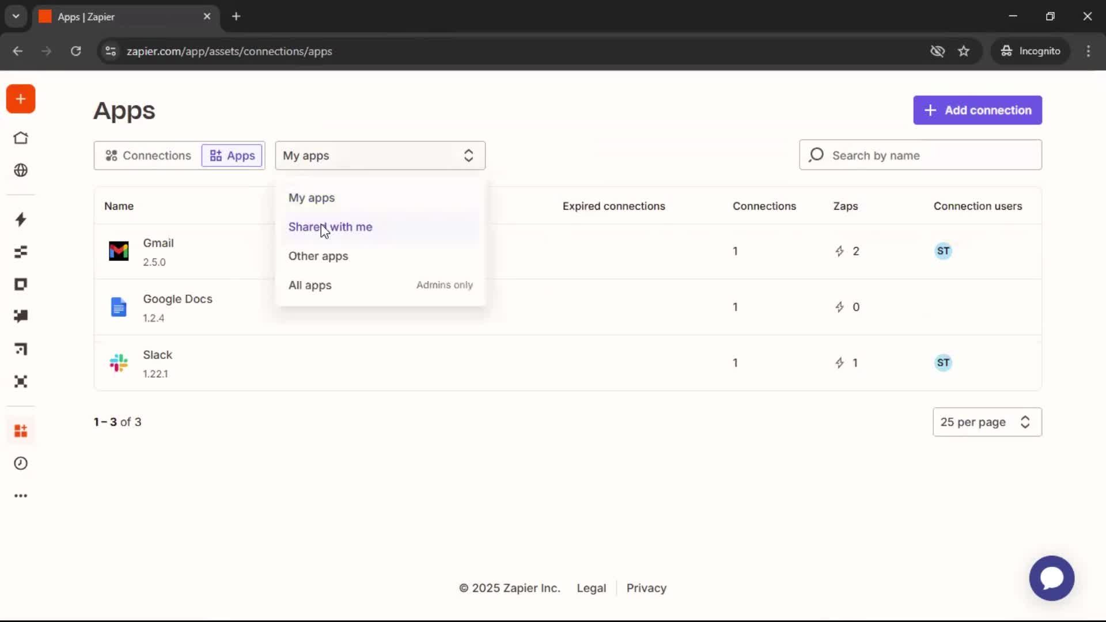The width and height of the screenshot is (1106, 622).
Task: Select the Apps view toggle
Action: click(232, 155)
